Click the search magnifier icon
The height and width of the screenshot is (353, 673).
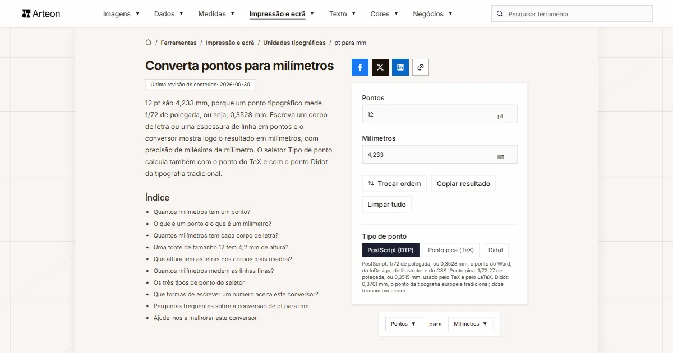click(500, 14)
